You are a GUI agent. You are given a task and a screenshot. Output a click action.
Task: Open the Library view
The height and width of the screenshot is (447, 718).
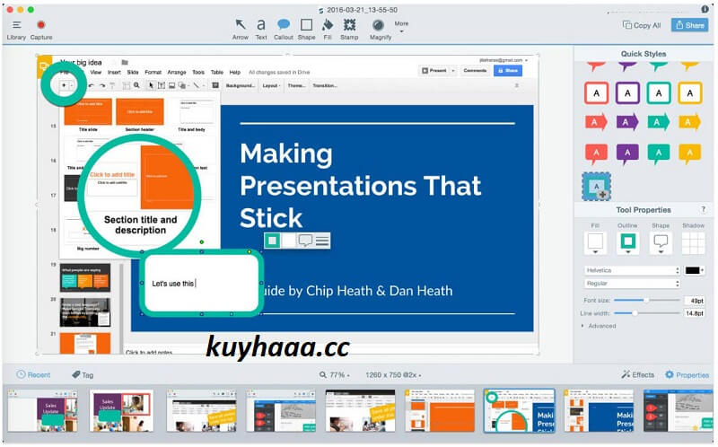16,30
